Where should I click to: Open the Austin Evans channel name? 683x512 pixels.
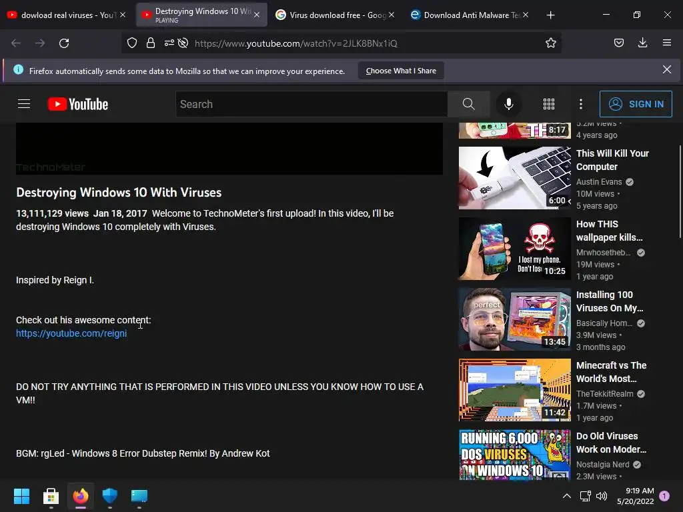click(599, 181)
